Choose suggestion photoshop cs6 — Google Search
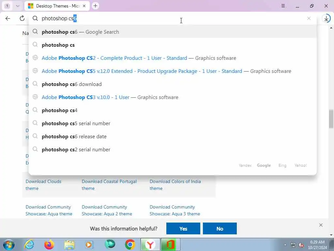The width and height of the screenshot is (334, 251). coord(173,32)
